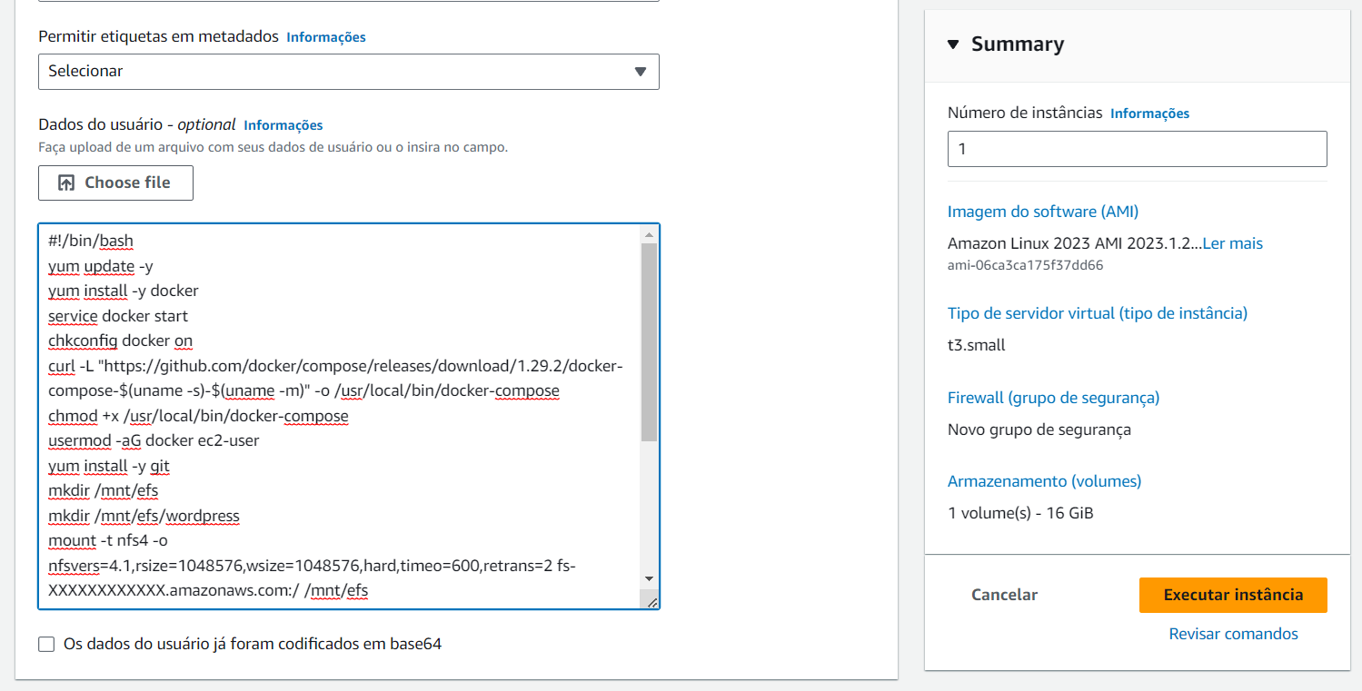
Task: Open Informações next to Permitir etiquetas em metadados
Action: coord(325,37)
